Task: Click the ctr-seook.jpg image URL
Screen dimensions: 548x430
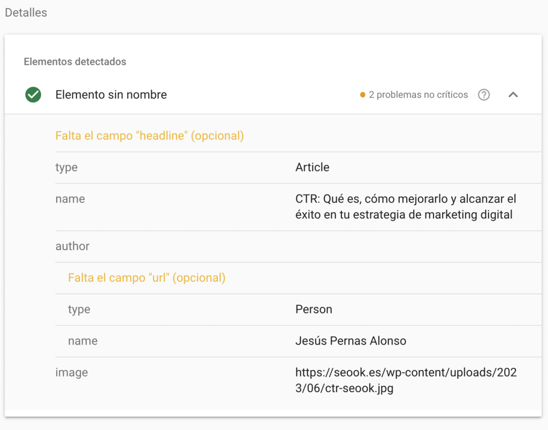Action: (406, 380)
